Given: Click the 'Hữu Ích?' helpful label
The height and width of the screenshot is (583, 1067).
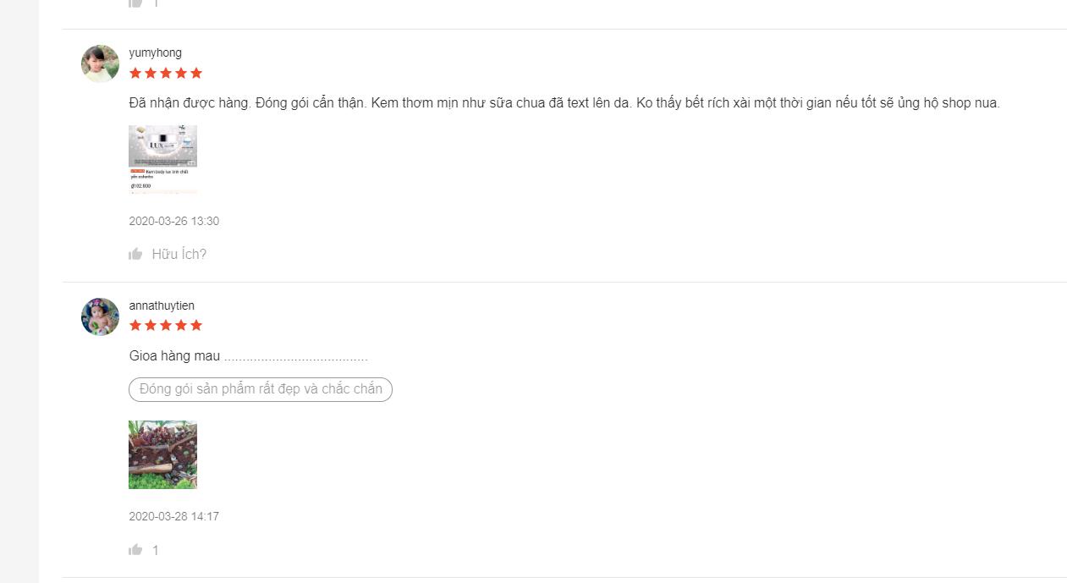Looking at the screenshot, I should click(179, 254).
